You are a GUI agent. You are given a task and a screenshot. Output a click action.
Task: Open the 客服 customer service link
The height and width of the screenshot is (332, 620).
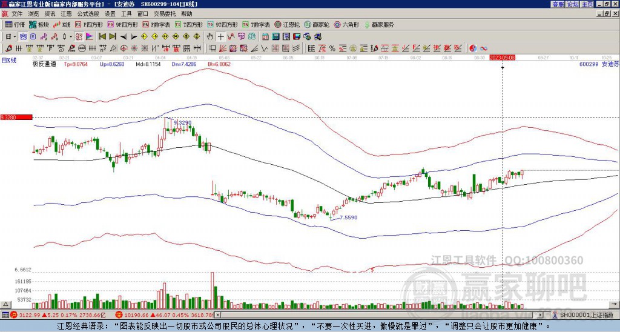(558, 4)
